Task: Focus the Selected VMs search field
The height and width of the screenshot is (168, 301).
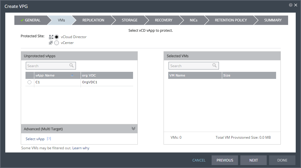Action: tap(194, 66)
